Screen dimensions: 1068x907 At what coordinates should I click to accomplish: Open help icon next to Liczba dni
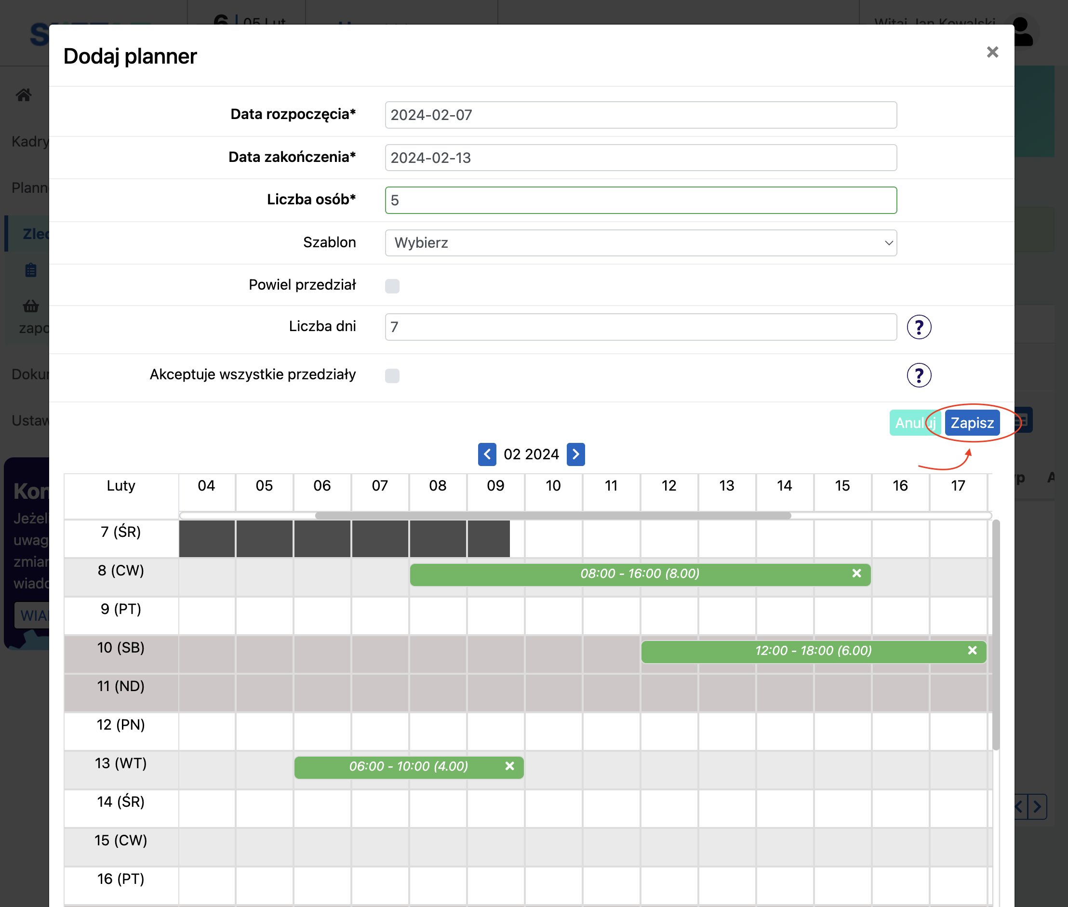click(x=919, y=327)
